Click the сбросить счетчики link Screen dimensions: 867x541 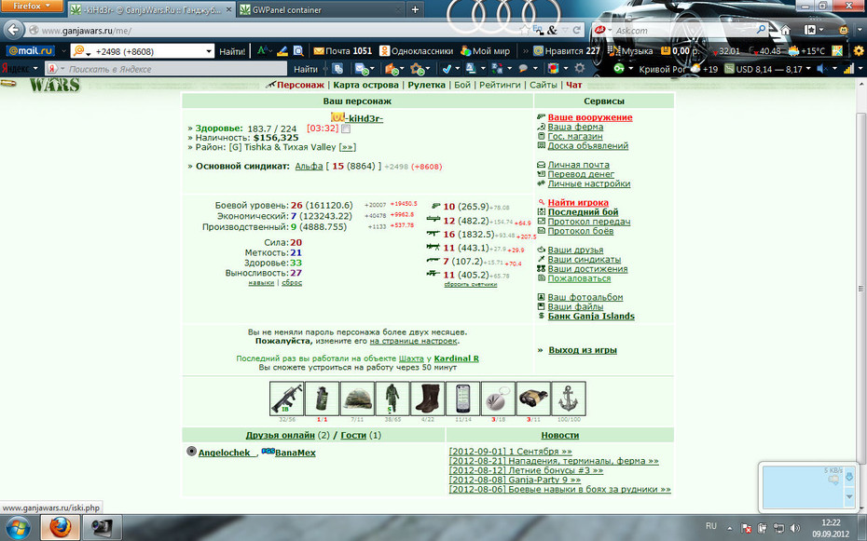coord(470,284)
